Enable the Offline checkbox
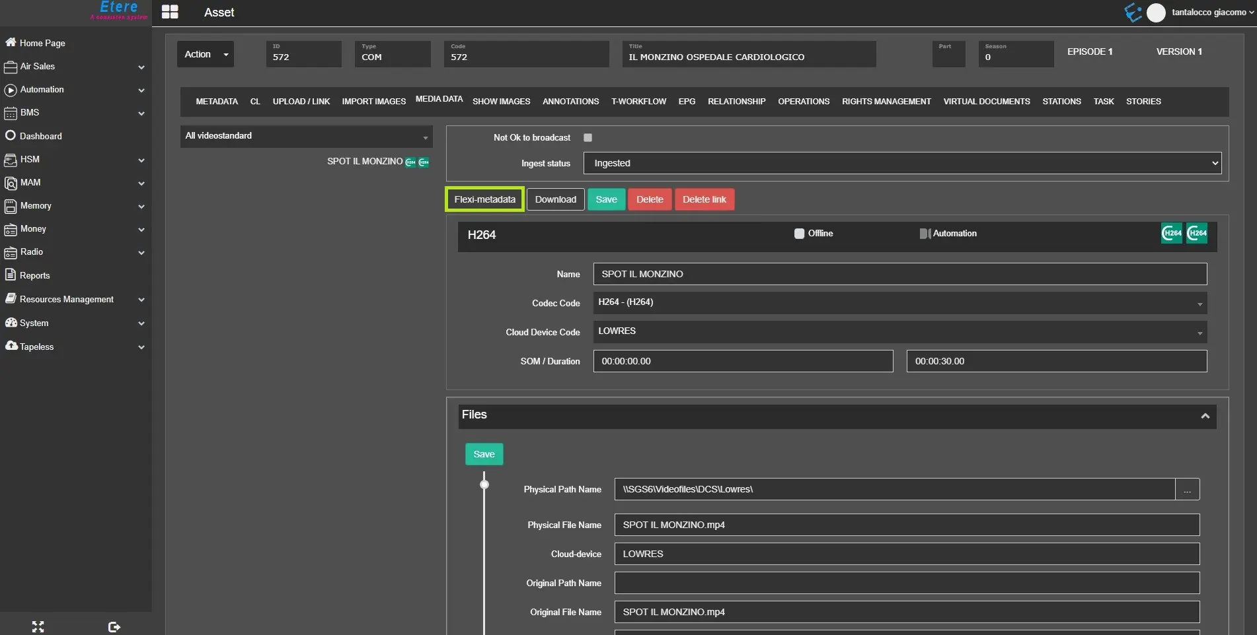The image size is (1257, 635). coord(799,233)
